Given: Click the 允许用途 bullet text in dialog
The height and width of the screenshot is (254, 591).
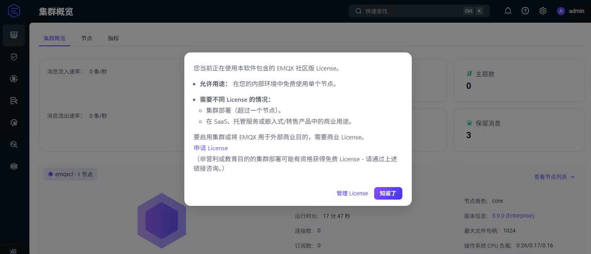Looking at the screenshot, I should pos(268,84).
